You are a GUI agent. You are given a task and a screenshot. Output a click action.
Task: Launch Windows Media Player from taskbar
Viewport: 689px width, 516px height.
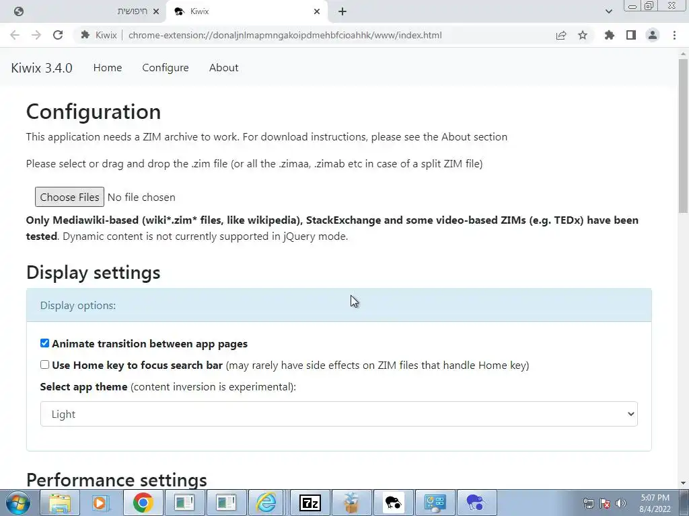(x=101, y=503)
